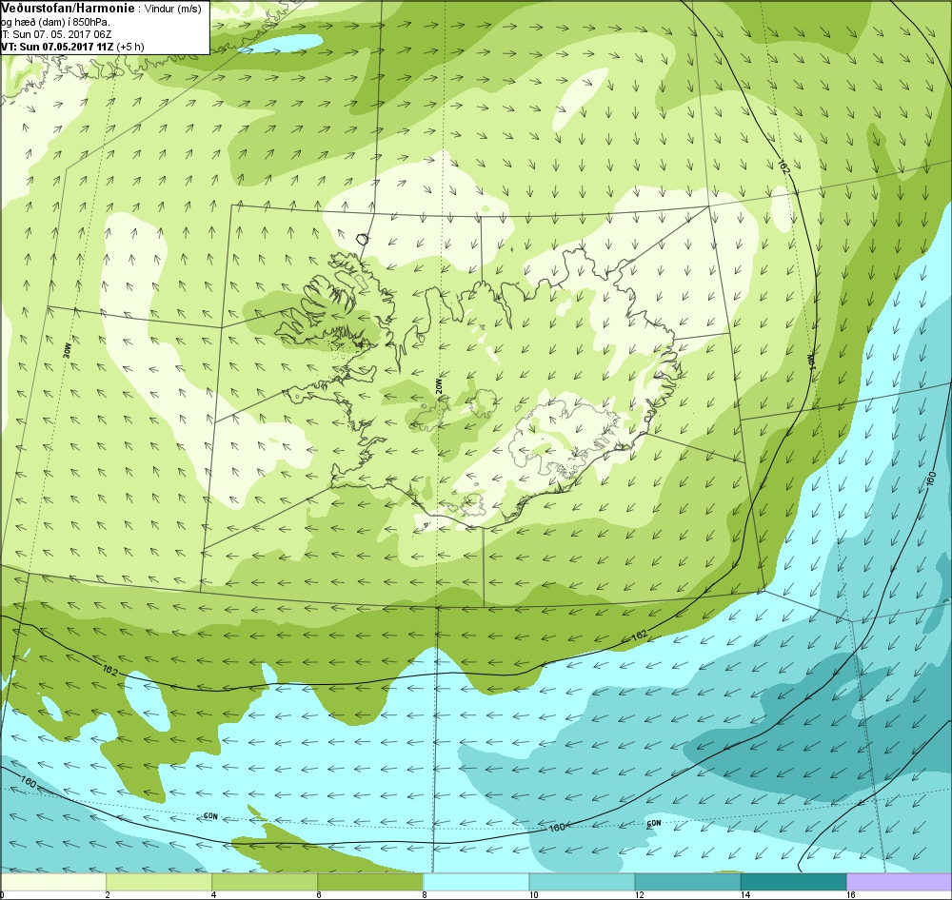Click the '60N' label on the left parallel
This screenshot has width=952, height=900.
point(210,816)
